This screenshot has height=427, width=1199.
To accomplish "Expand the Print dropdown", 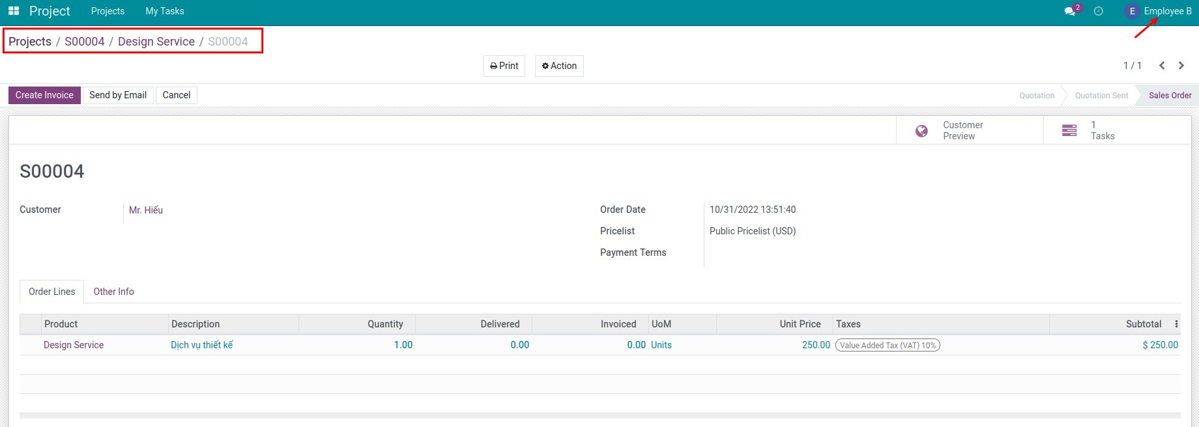I will (504, 66).
